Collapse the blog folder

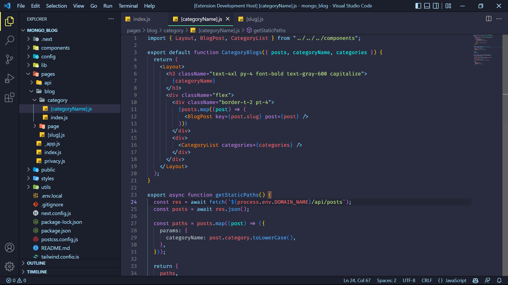pos(49,91)
